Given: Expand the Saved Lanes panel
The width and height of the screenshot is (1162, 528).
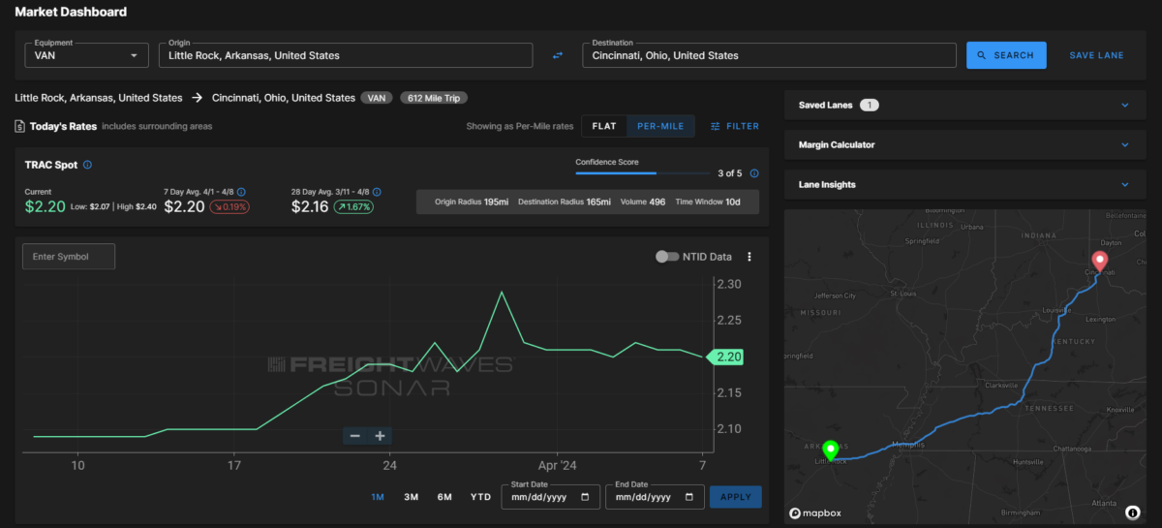Looking at the screenshot, I should point(963,105).
